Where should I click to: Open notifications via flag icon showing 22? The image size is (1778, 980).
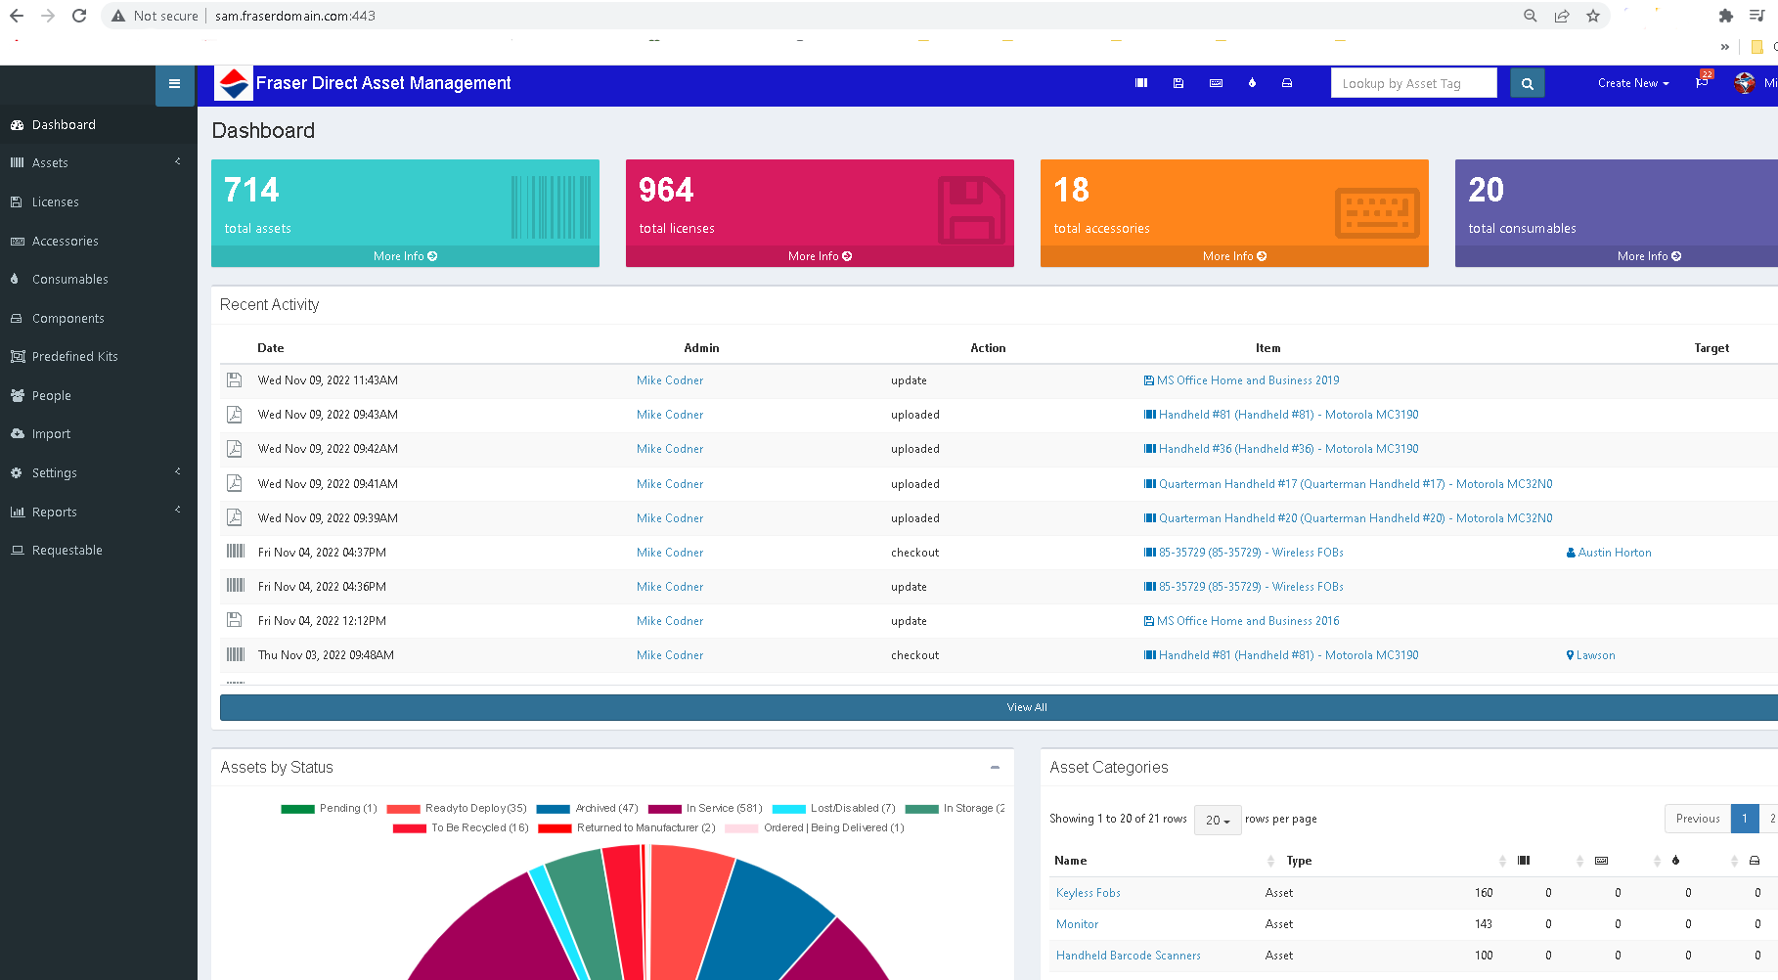pyautogui.click(x=1700, y=83)
